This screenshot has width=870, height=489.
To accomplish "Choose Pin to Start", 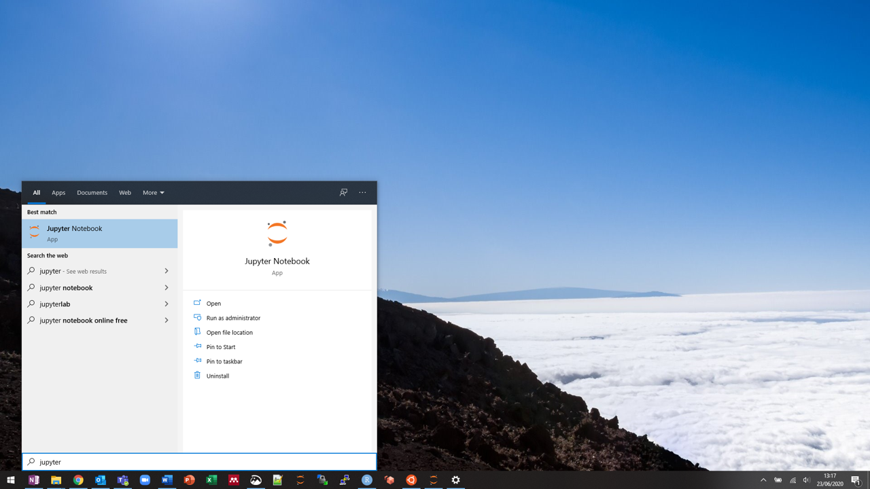I will (221, 347).
